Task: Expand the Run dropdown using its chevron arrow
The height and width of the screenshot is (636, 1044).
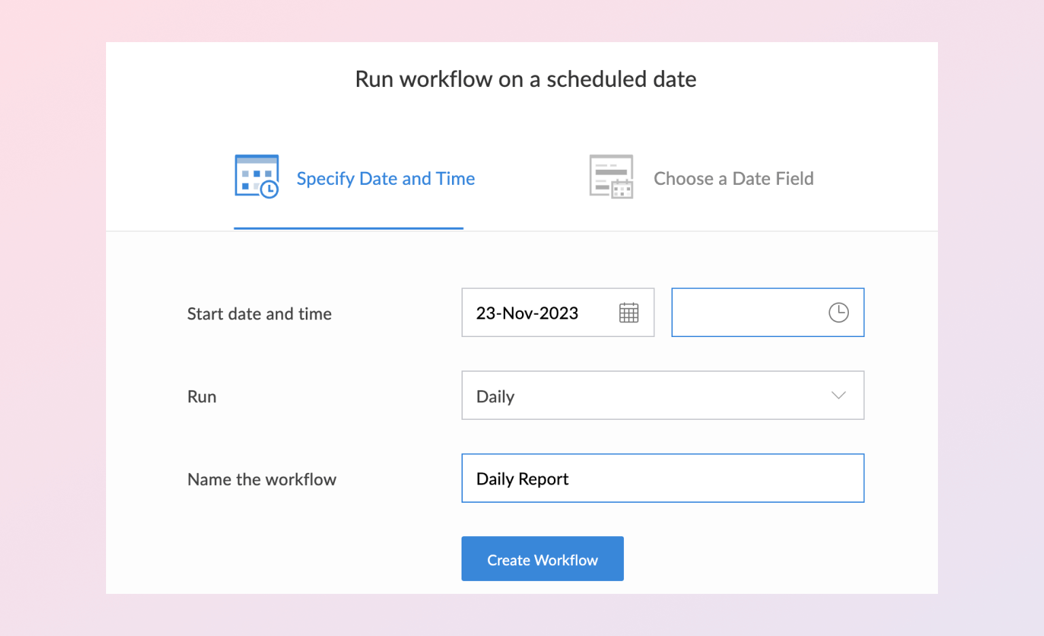Action: click(x=838, y=395)
